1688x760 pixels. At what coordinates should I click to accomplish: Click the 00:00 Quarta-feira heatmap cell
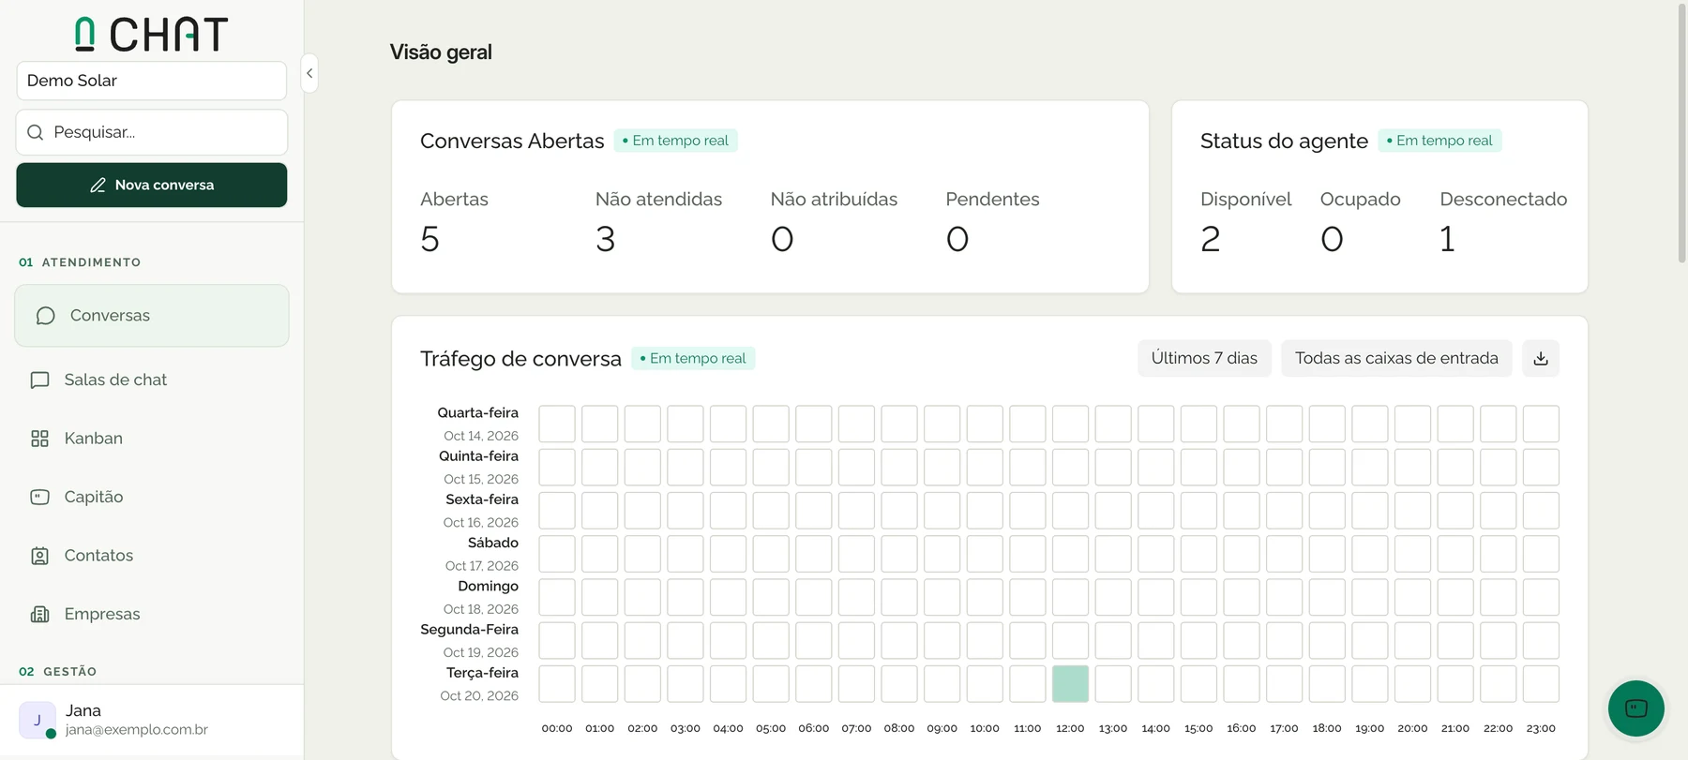point(557,424)
